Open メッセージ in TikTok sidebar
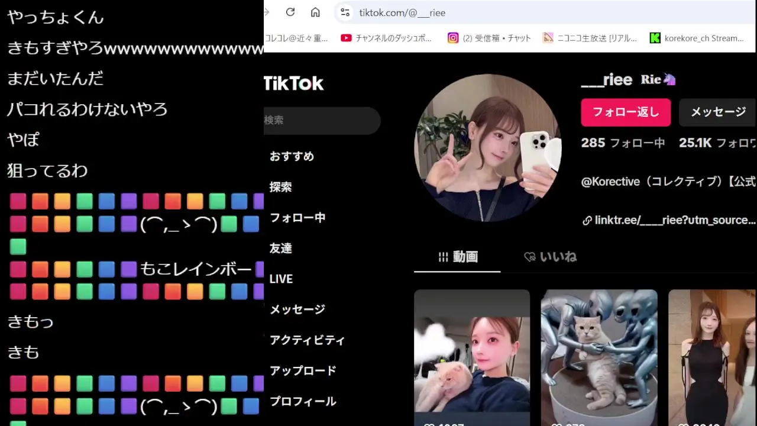Screen dimensions: 757x426 pyautogui.click(x=297, y=309)
